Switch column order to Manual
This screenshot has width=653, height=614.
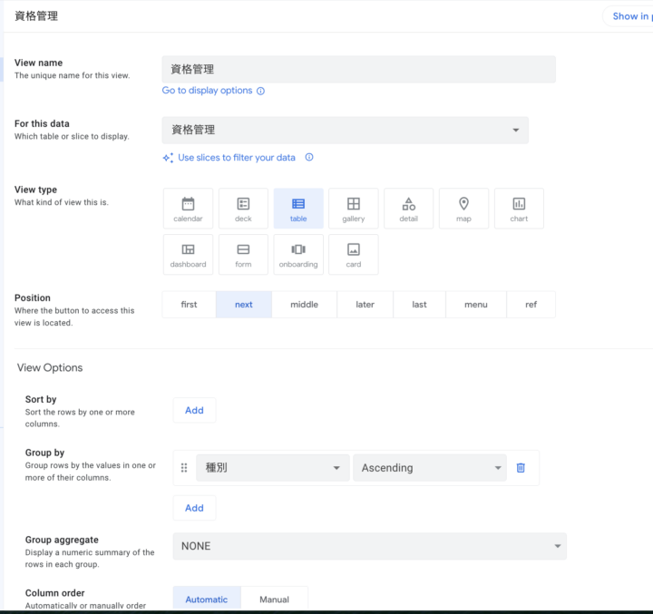click(274, 599)
